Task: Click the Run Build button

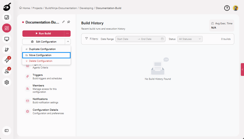Action: [43, 33]
